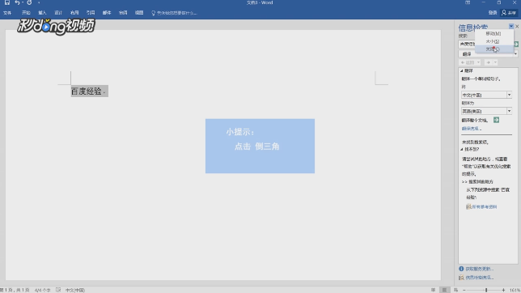This screenshot has height=293, width=521.
Task: Choose 关闭(C) in the pane menu
Action: 493,49
